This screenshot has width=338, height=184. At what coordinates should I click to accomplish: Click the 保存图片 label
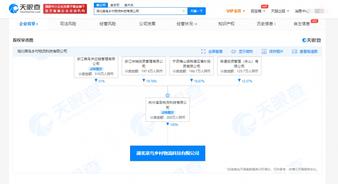click(276, 52)
